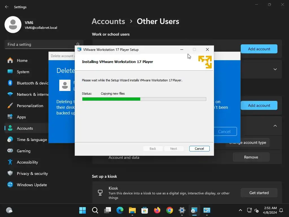Image resolution: width=289 pixels, height=217 pixels.
Task: Open the weather widget on taskbar
Action: pos(9,210)
